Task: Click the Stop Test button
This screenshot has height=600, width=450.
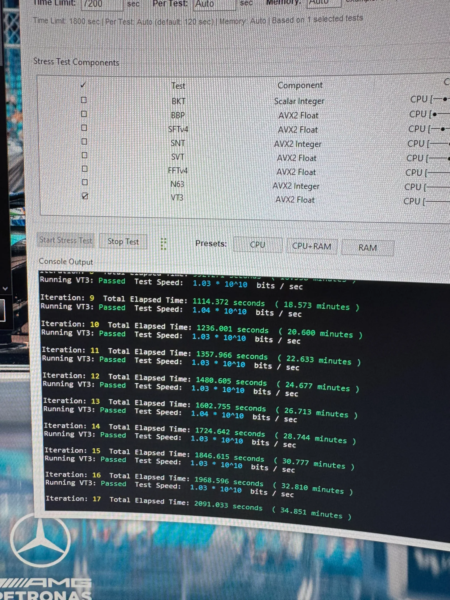Action: [123, 242]
